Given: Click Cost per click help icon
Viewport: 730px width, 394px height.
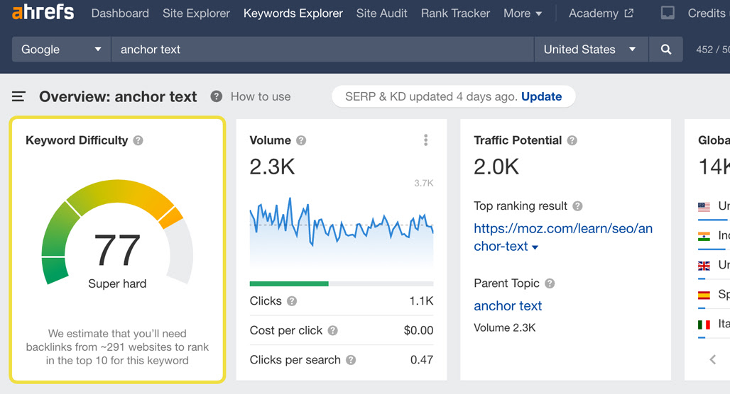Looking at the screenshot, I should click(332, 330).
